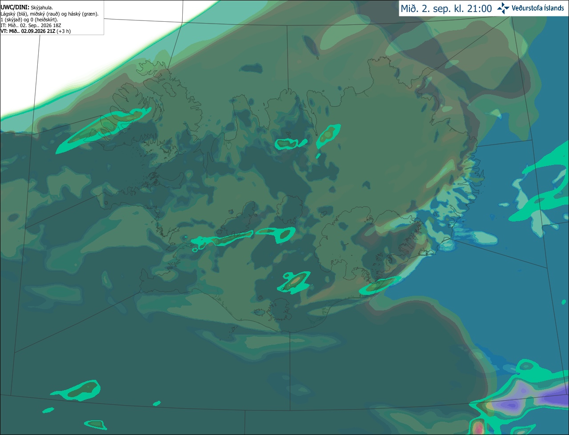Viewport: 569px width, 435px height.
Task: Select the UWC/DINI Skýjahula legend title
Action: 27,8
